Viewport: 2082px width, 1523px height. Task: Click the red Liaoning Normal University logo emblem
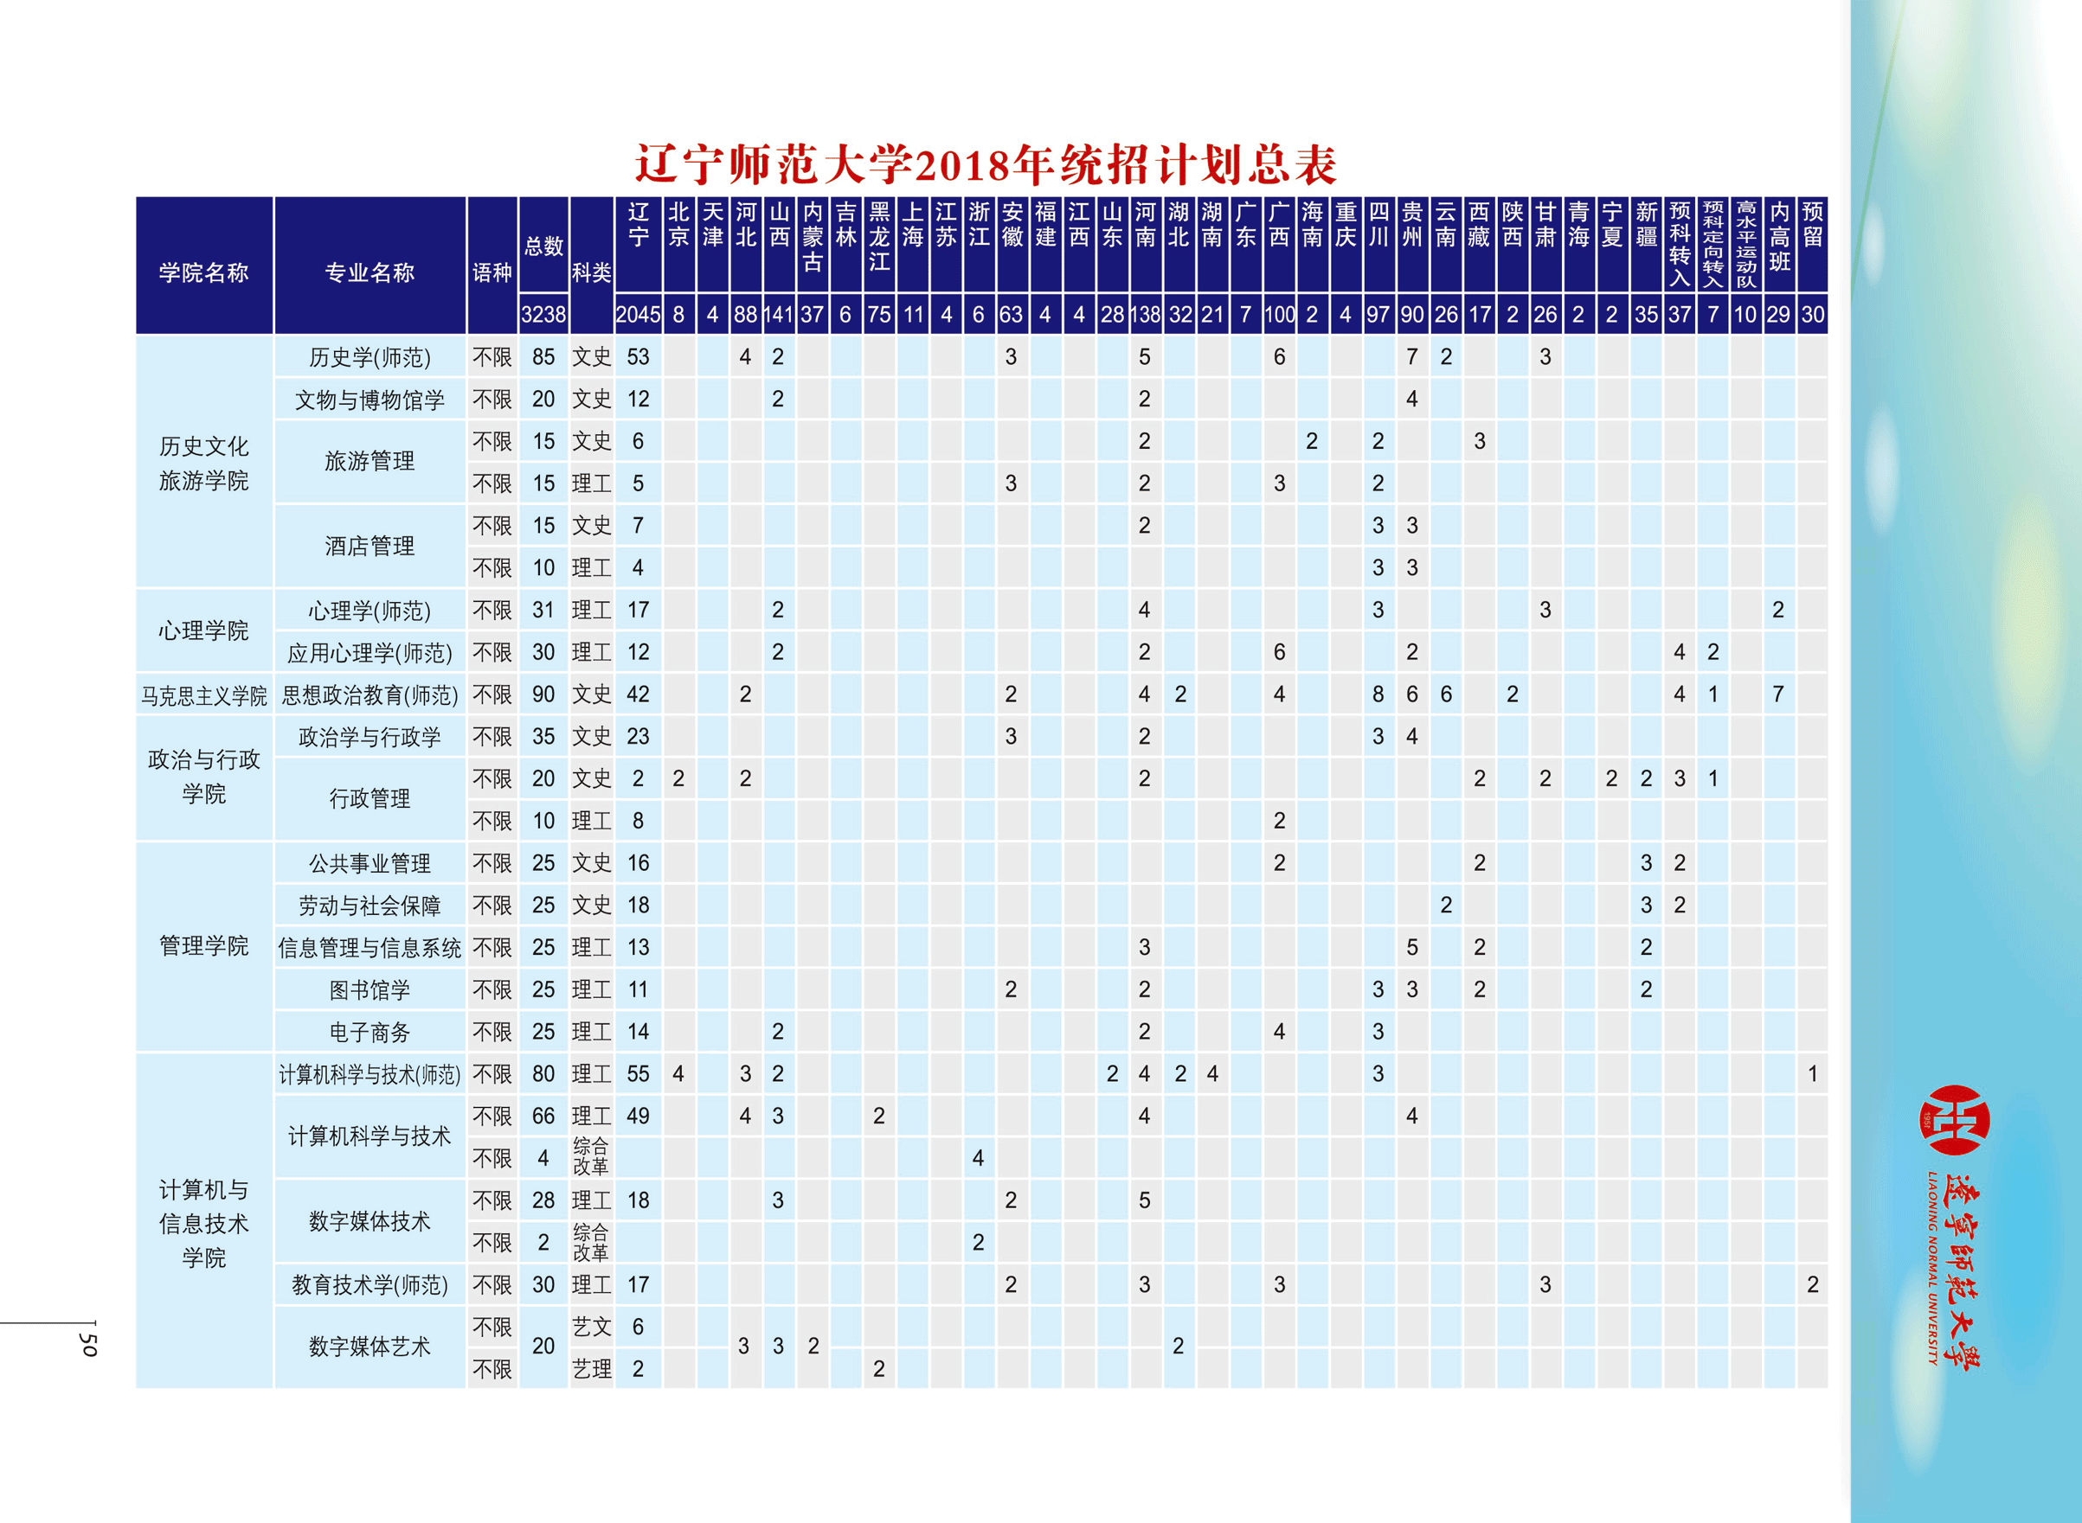[x=1954, y=1119]
